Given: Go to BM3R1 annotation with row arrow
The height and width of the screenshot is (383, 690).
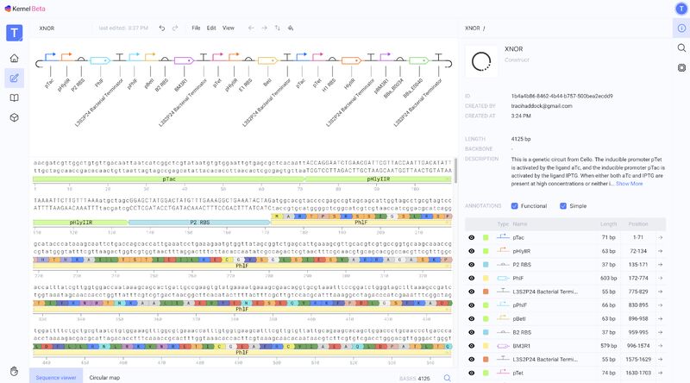Looking at the screenshot, I should [660, 346].
